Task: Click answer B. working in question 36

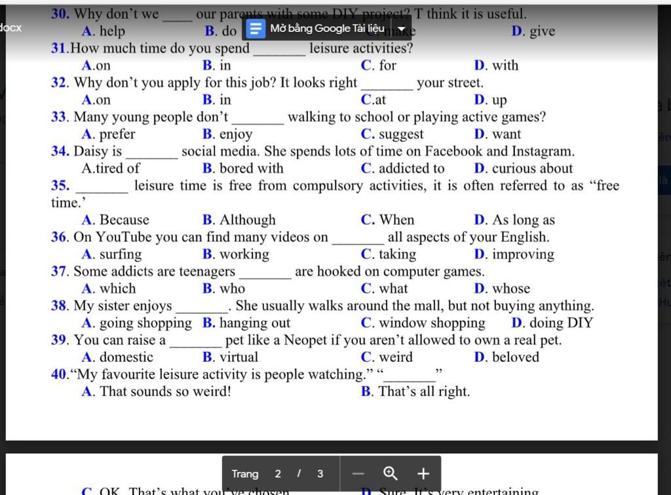Action: coord(236,254)
